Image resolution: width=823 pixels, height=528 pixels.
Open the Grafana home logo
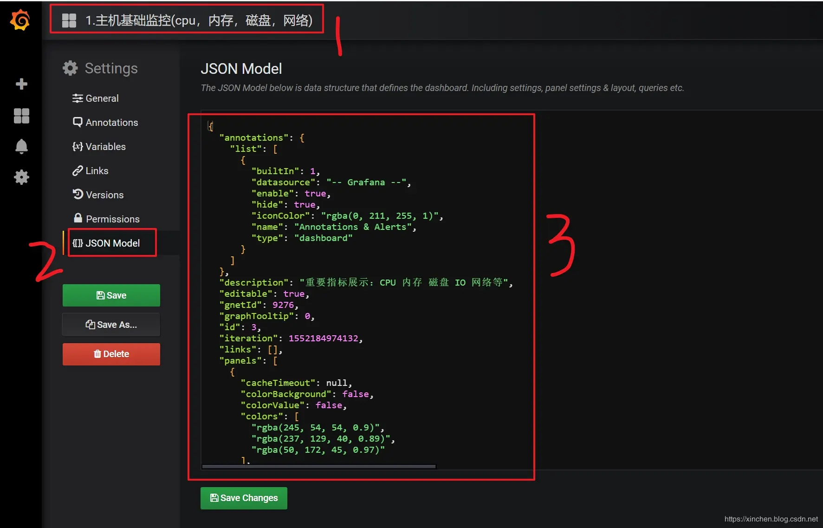click(x=20, y=20)
